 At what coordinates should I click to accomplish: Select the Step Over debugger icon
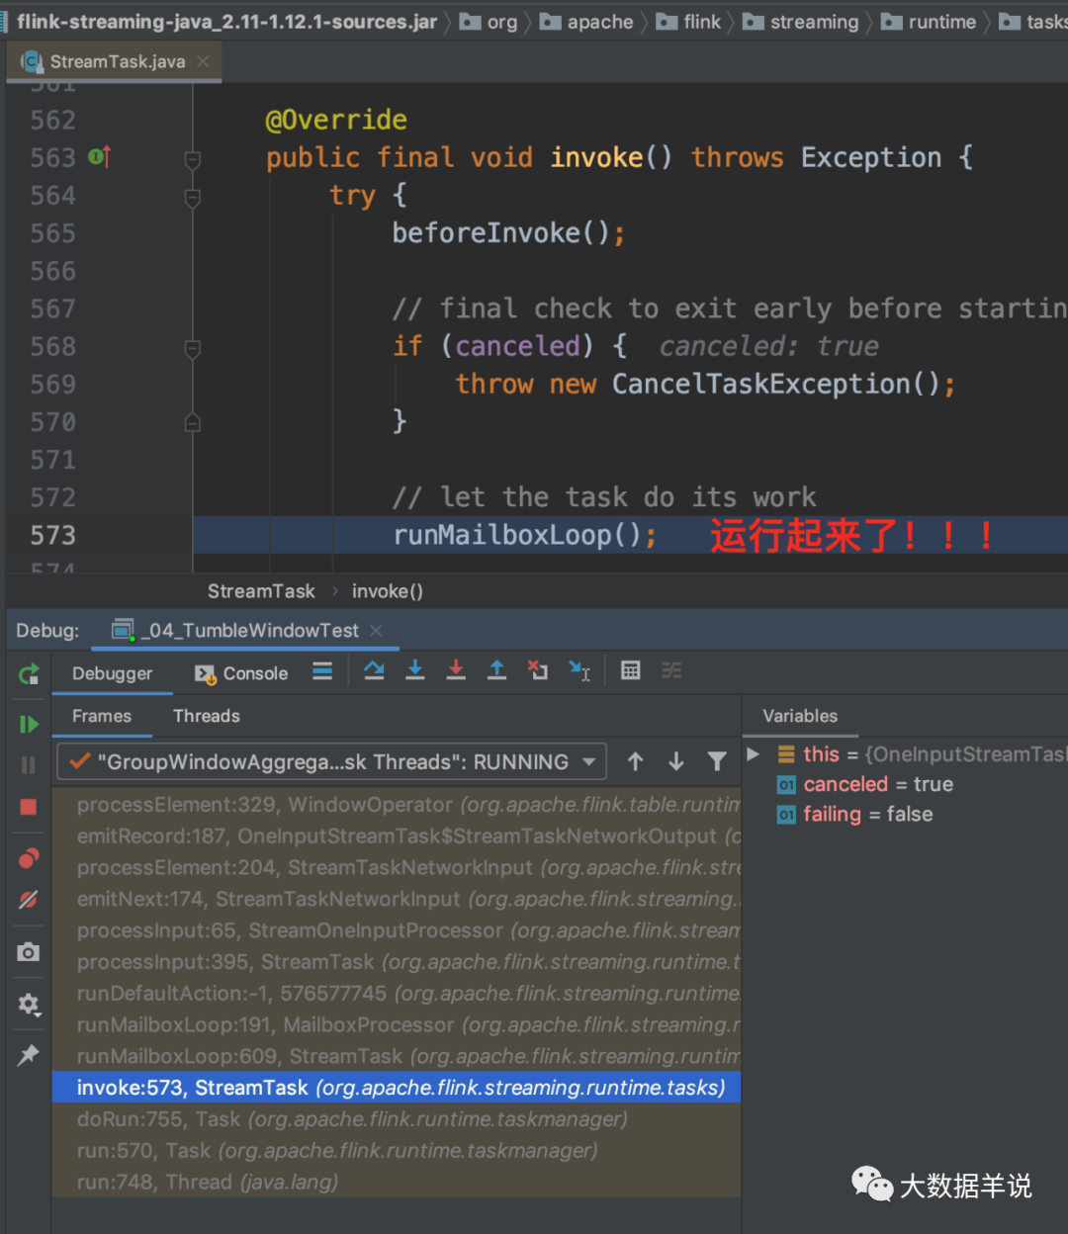[374, 670]
